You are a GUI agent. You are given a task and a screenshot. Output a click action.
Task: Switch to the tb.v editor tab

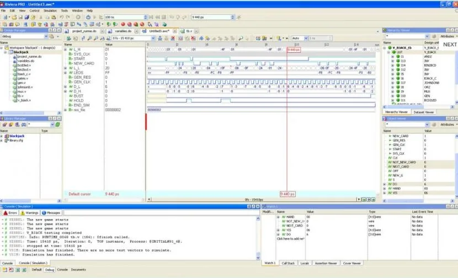(189, 31)
